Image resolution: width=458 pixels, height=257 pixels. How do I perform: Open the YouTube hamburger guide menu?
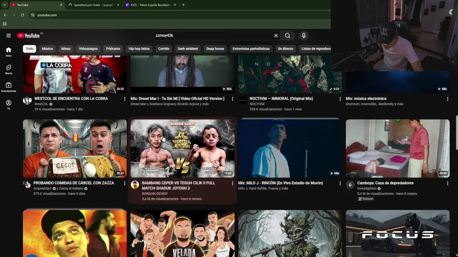pyautogui.click(x=9, y=35)
